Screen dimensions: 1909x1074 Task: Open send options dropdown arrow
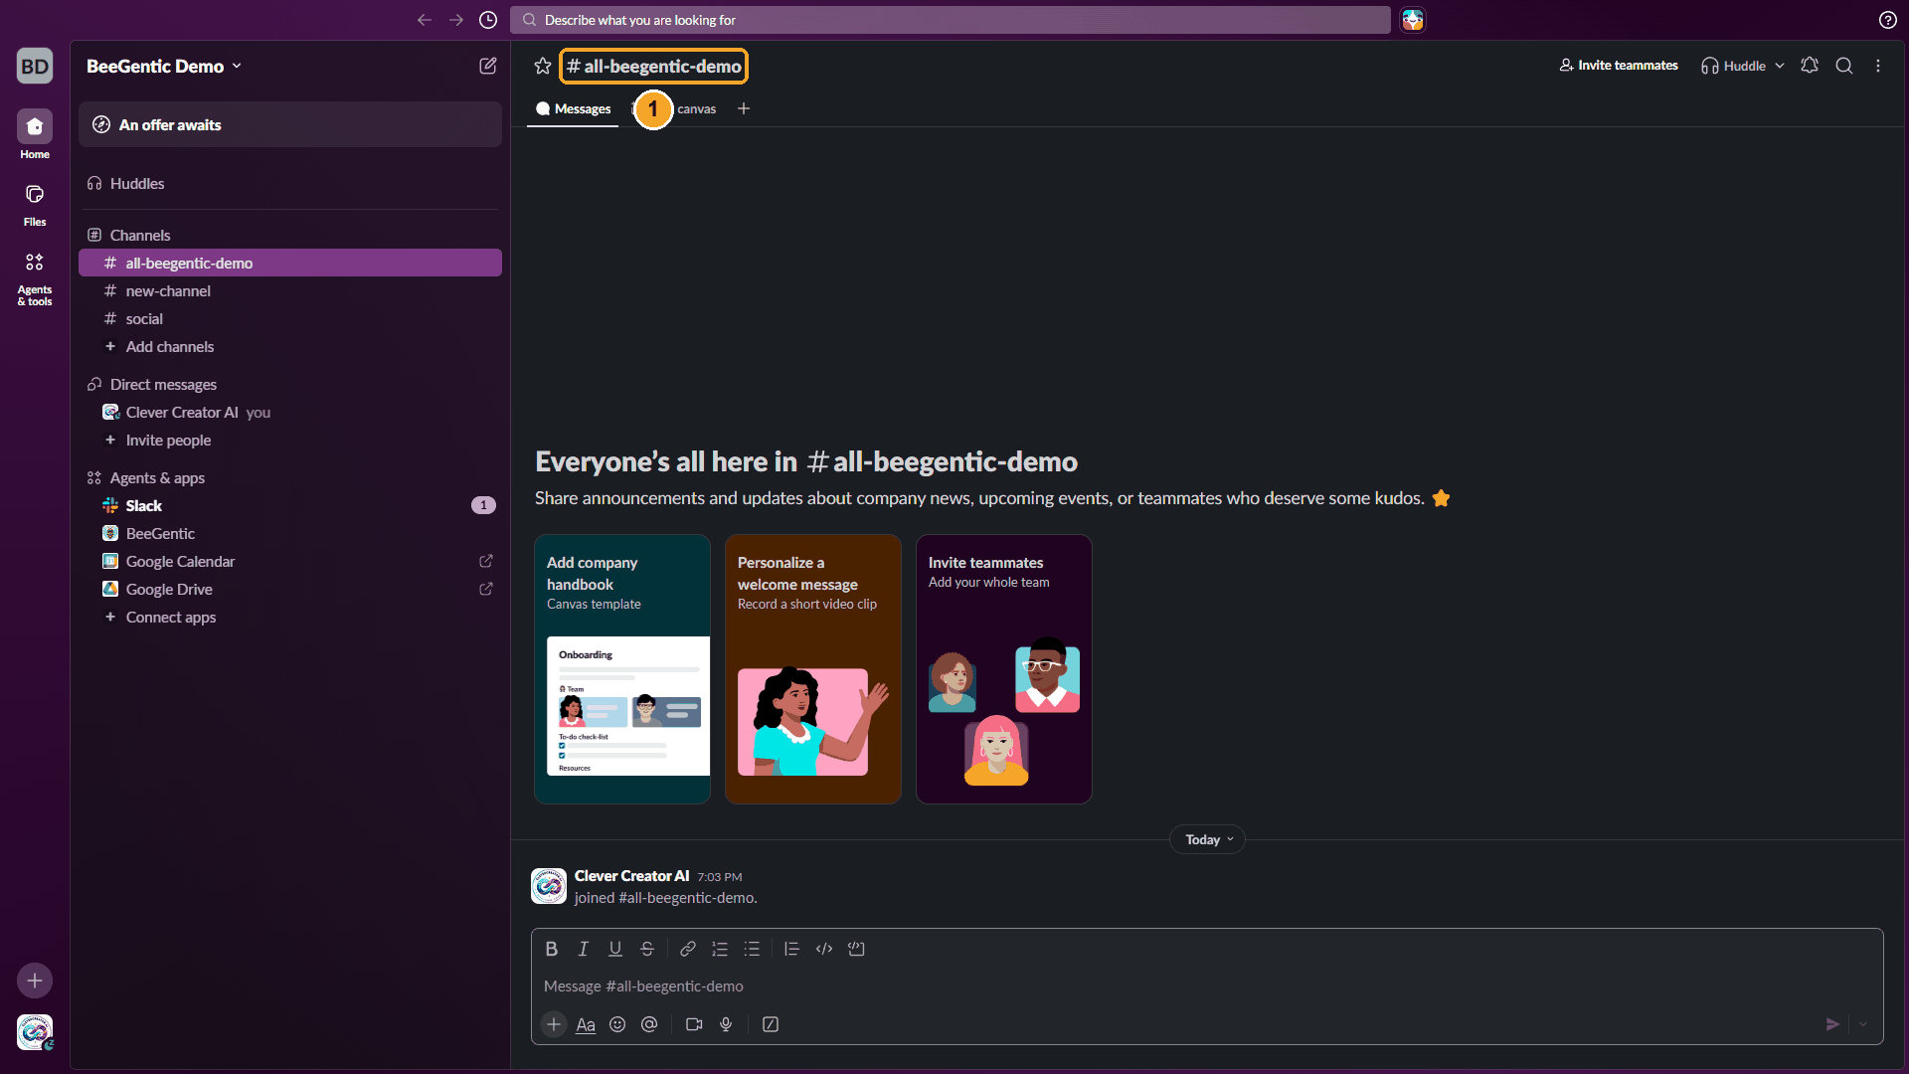coord(1863,1024)
